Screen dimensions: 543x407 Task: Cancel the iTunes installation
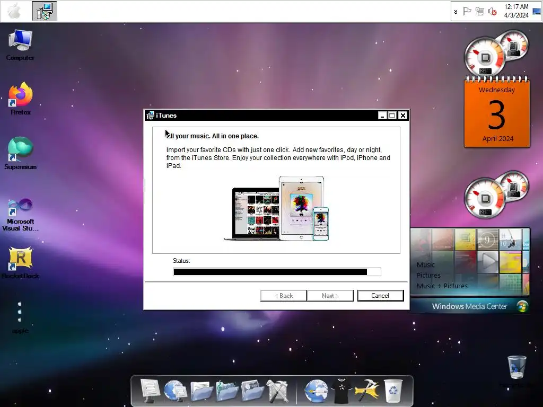coord(380,296)
